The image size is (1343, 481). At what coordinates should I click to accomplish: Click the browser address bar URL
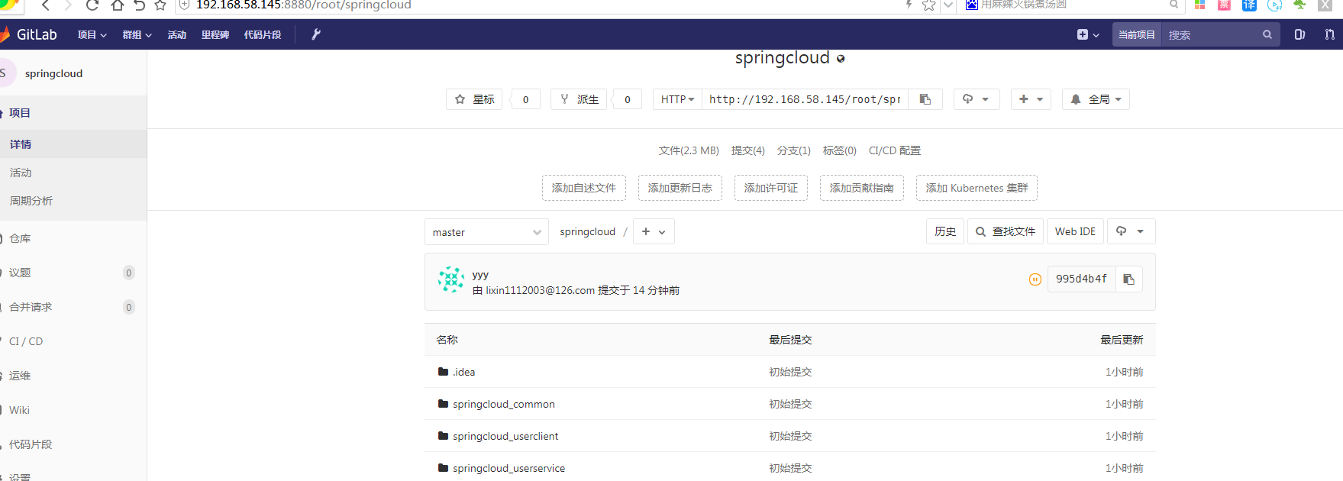tap(304, 5)
